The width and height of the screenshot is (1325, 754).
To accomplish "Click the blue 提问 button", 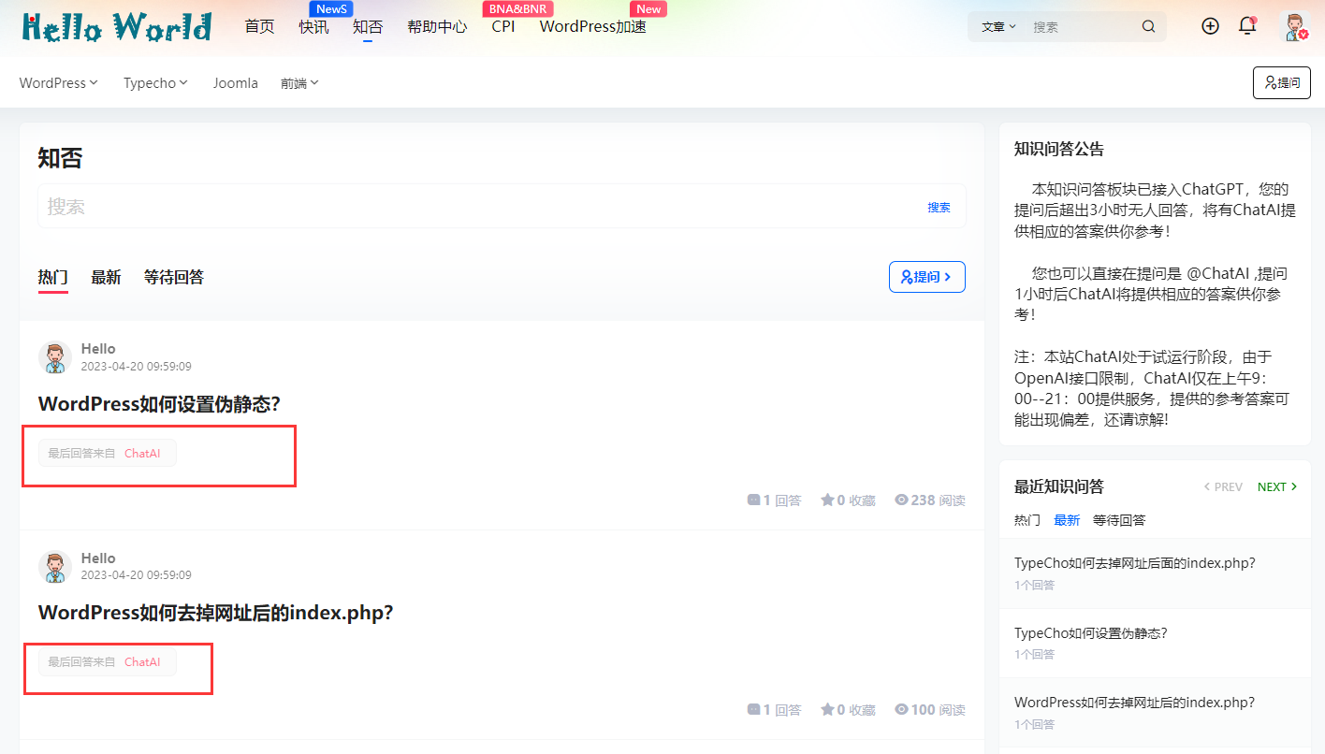I will [926, 277].
